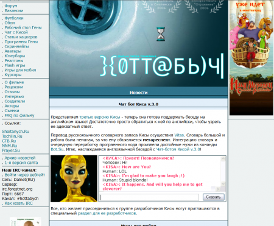Click the Сеть: Dalnet(RU) text
Screen dimensions: 274x226
coord(18,180)
